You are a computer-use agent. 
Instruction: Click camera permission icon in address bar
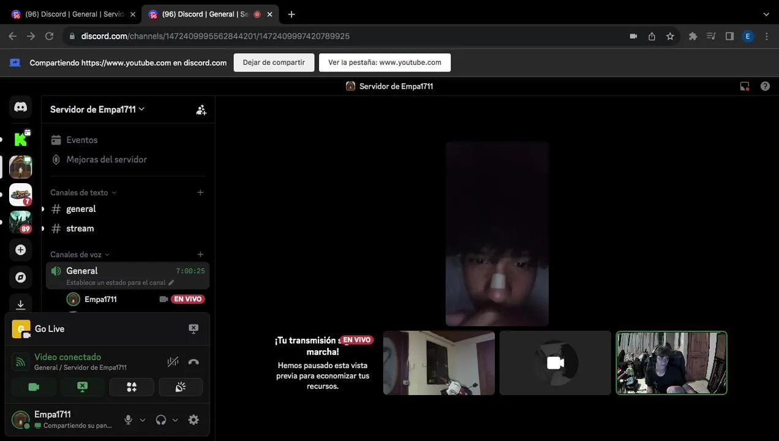633,36
